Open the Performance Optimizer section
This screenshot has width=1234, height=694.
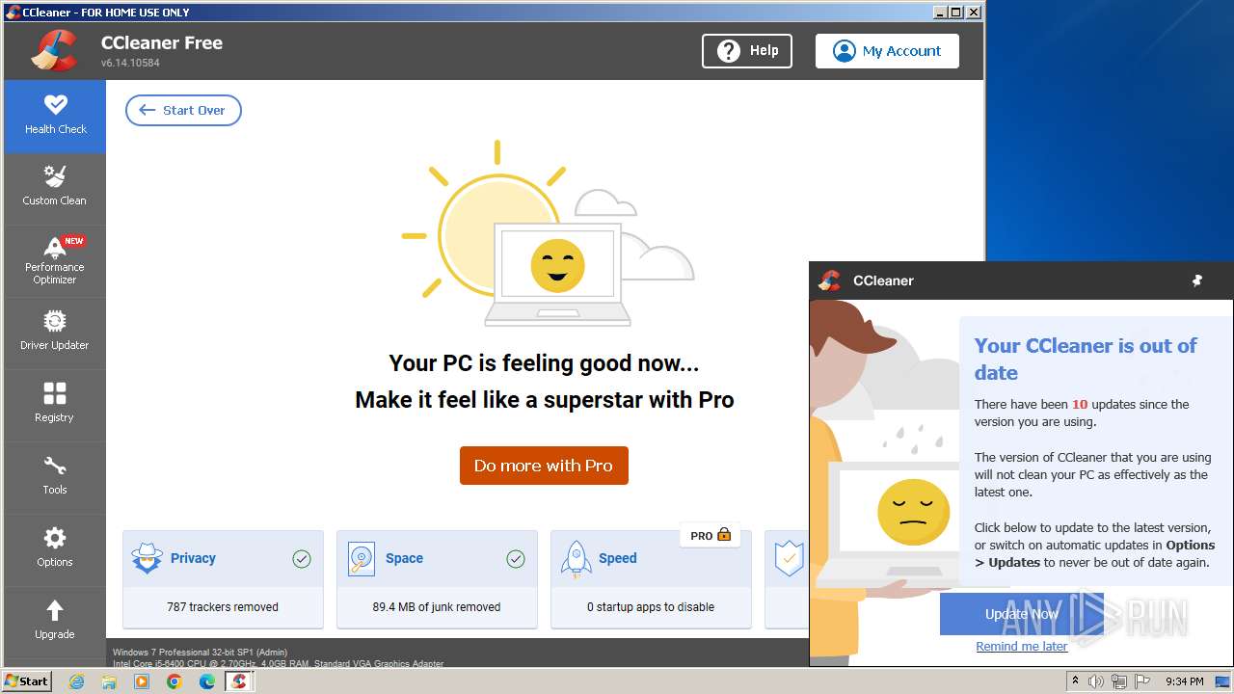pyautogui.click(x=55, y=260)
